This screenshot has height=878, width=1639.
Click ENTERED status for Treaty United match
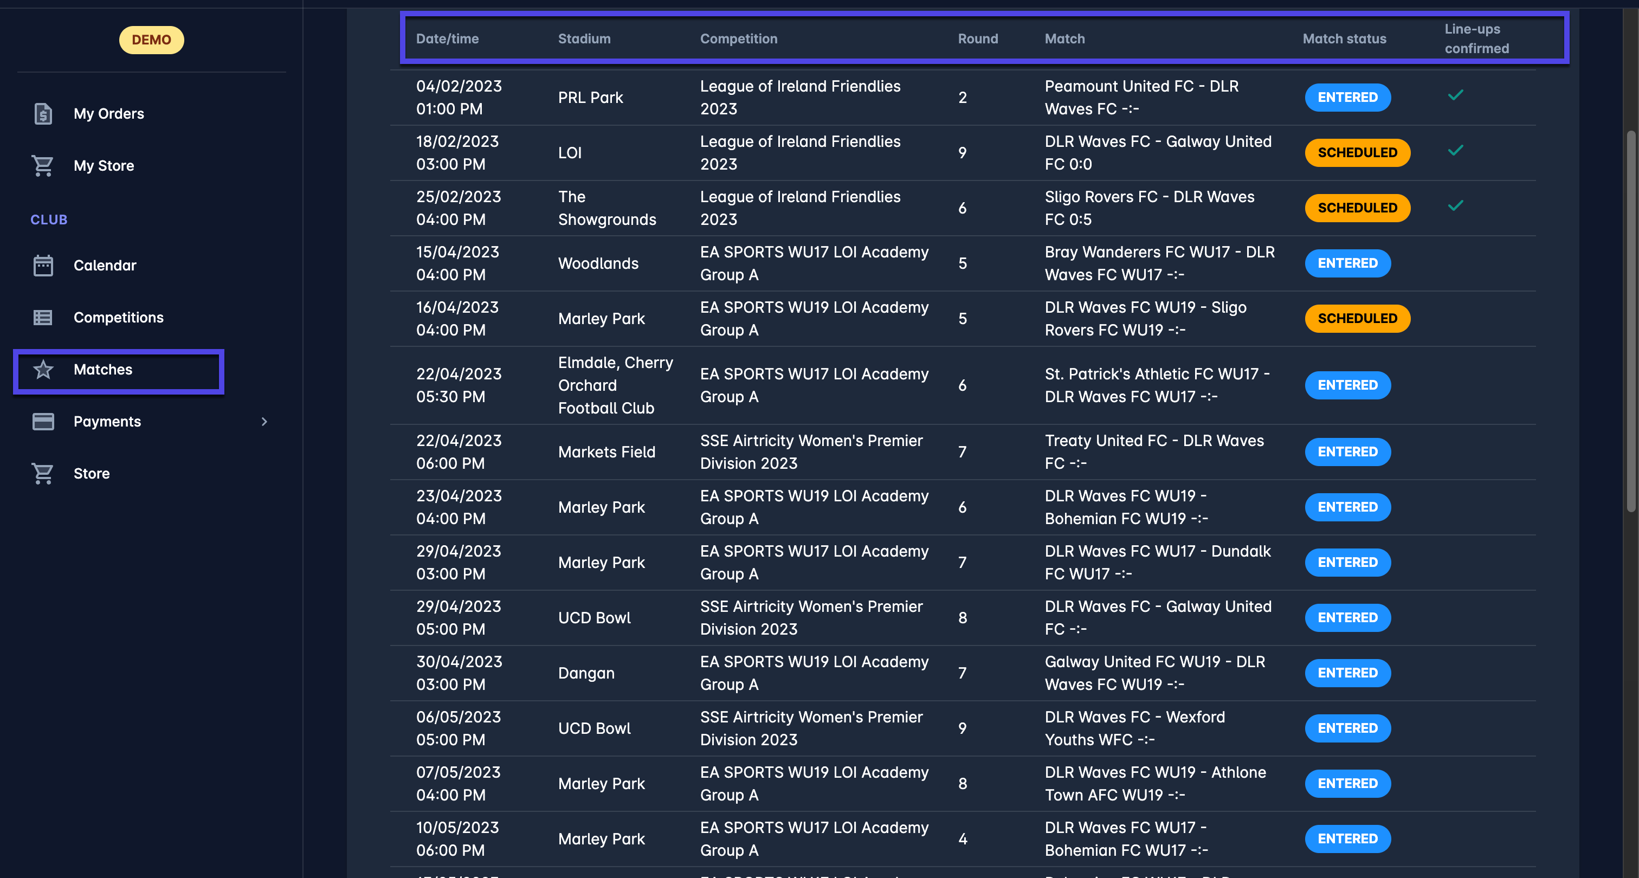coord(1347,453)
